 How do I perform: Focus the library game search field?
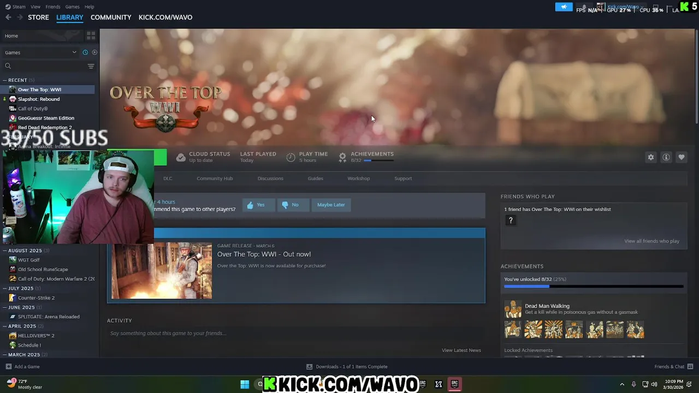click(45, 66)
